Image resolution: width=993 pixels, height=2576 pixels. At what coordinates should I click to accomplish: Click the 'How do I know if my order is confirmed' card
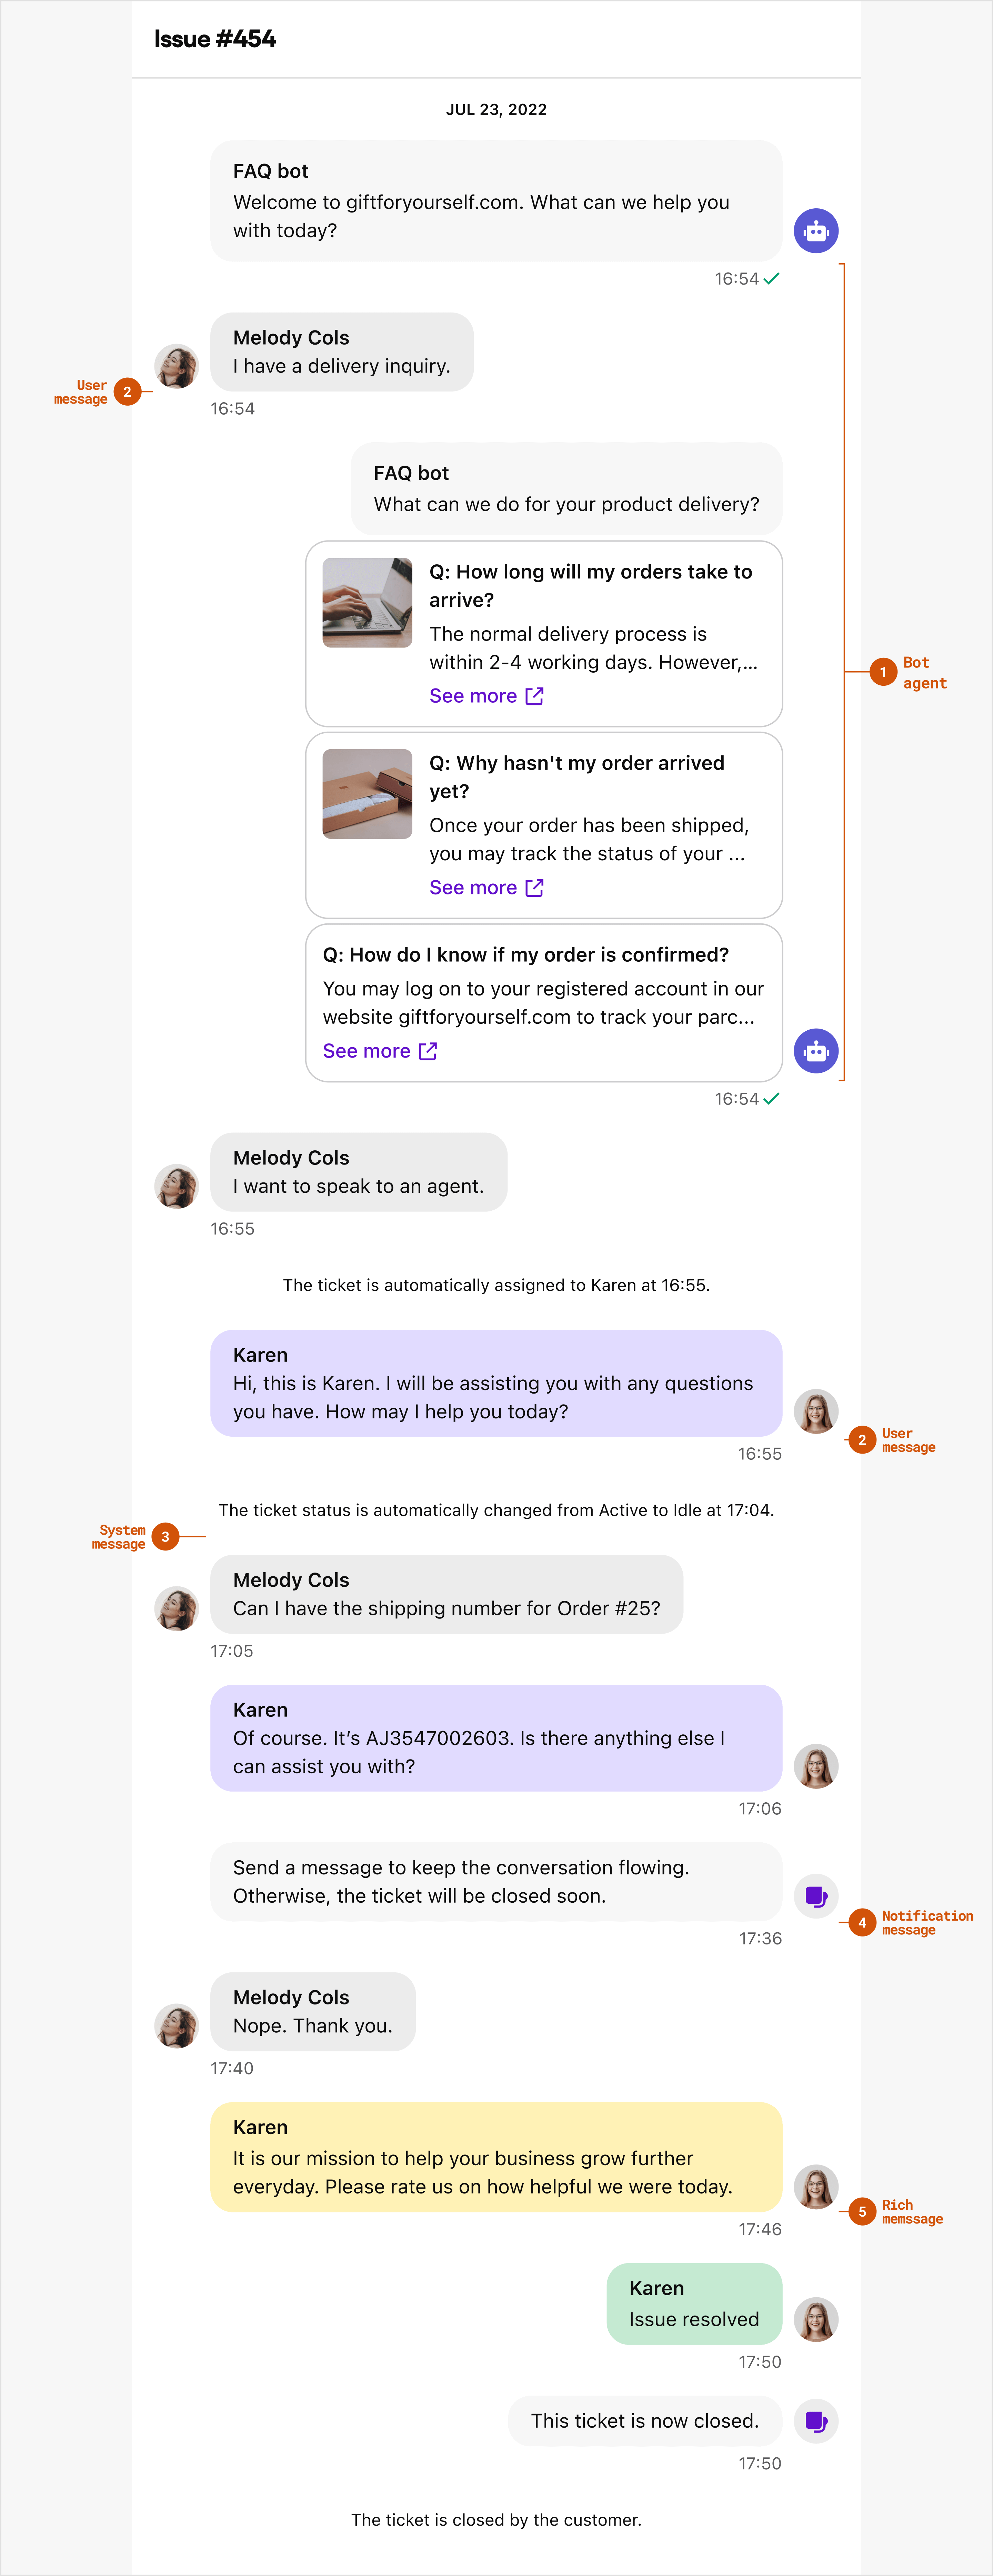point(544,1003)
